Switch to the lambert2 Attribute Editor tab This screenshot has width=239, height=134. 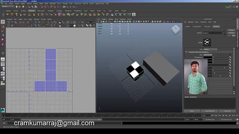coord(216,26)
